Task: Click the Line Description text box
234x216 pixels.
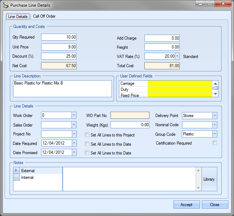Action: tap(62, 88)
